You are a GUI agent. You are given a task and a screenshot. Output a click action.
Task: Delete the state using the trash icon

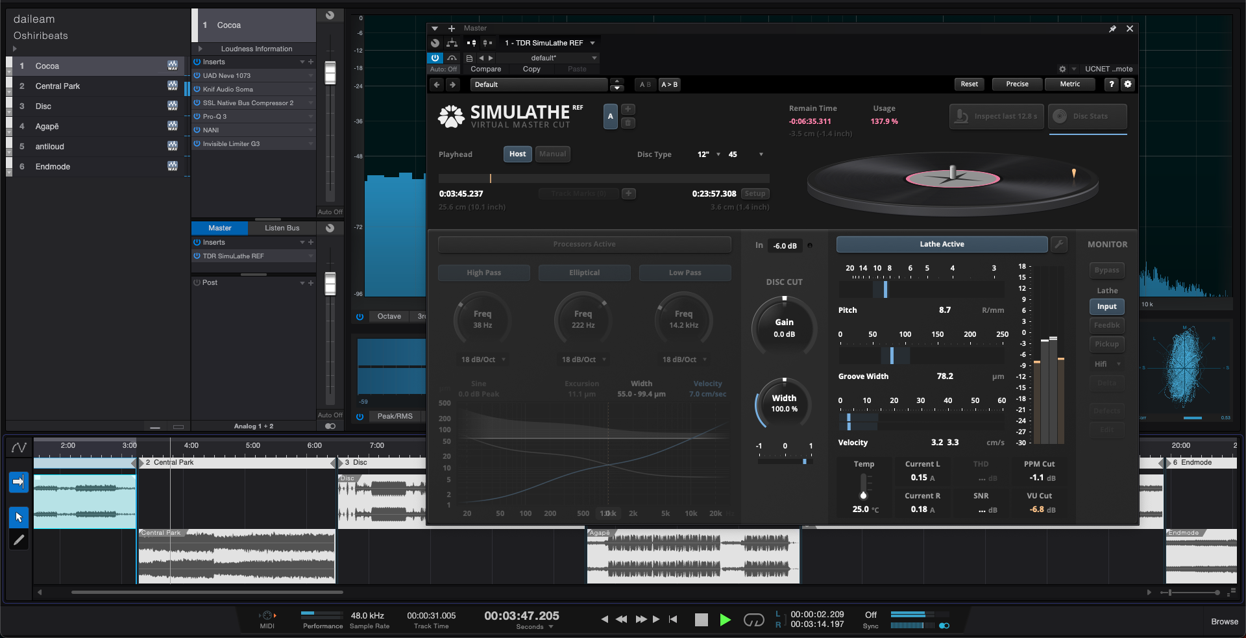[x=628, y=123]
